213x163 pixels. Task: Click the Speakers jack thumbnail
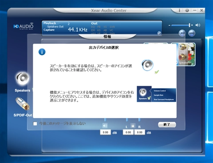(x=186, y=54)
